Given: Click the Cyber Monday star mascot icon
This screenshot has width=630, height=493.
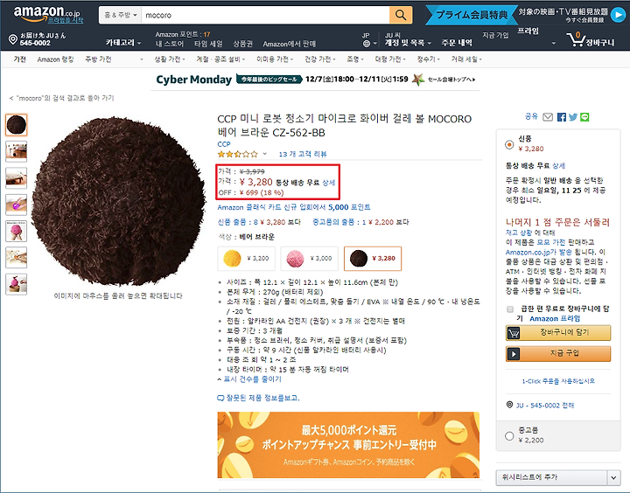Looking at the screenshot, I should click(418, 79).
